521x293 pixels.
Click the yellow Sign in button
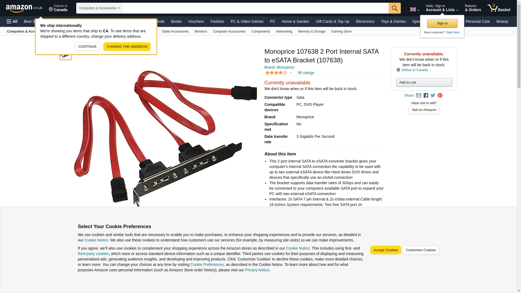[x=442, y=23]
